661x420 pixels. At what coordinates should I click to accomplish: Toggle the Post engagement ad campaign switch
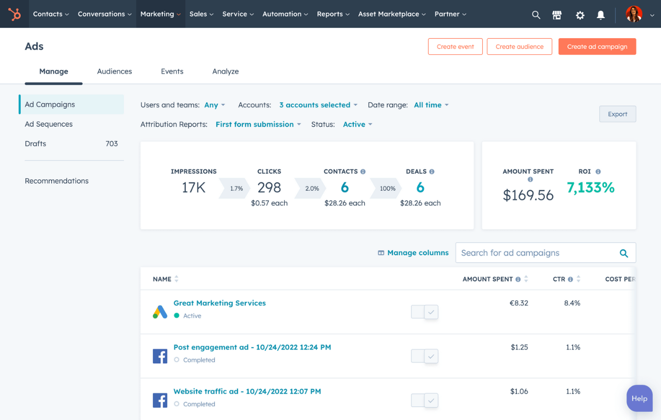[x=424, y=356]
